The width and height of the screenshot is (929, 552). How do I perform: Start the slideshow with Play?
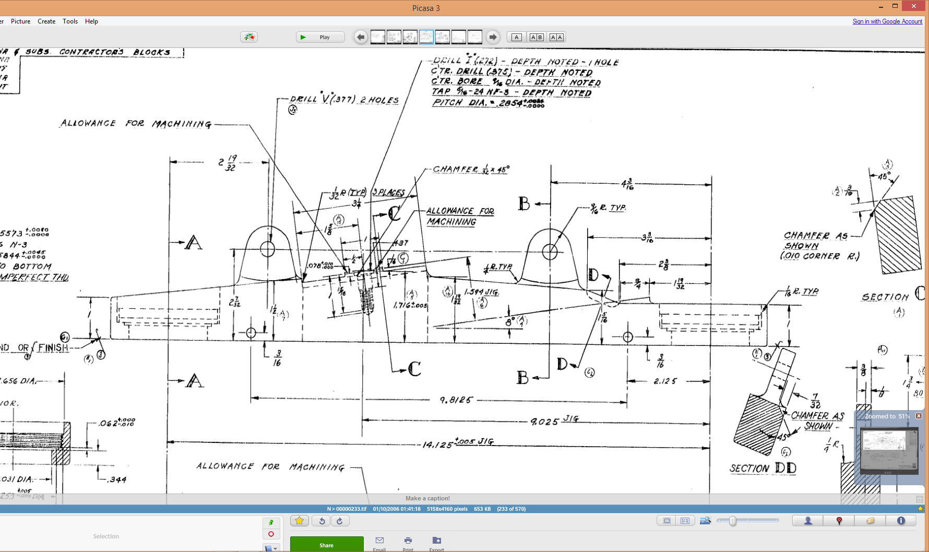tap(320, 37)
